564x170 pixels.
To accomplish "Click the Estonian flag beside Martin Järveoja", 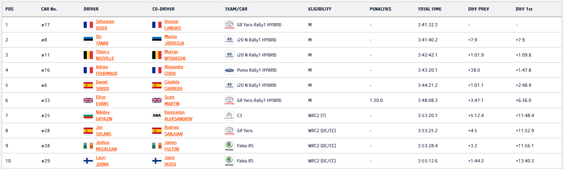I will point(157,40).
